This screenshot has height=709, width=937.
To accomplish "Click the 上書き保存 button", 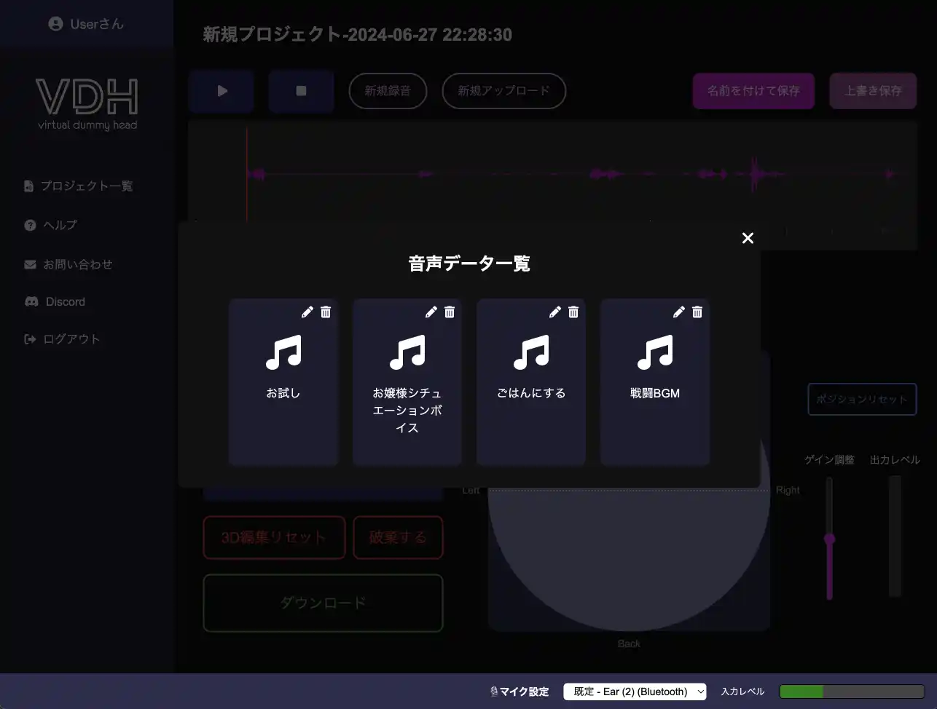I will tap(873, 91).
